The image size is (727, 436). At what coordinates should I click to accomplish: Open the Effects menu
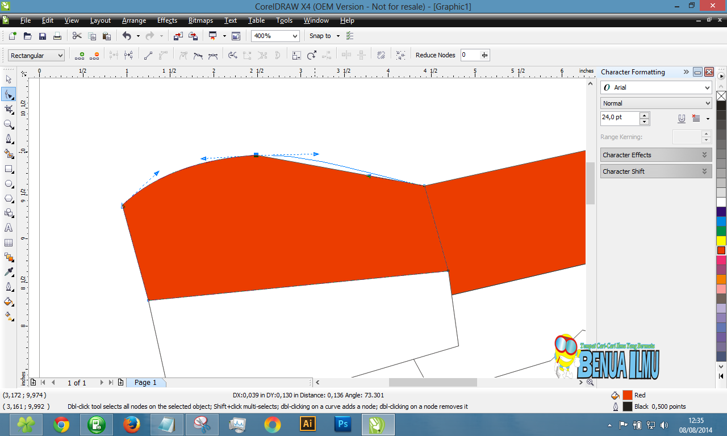pos(167,20)
